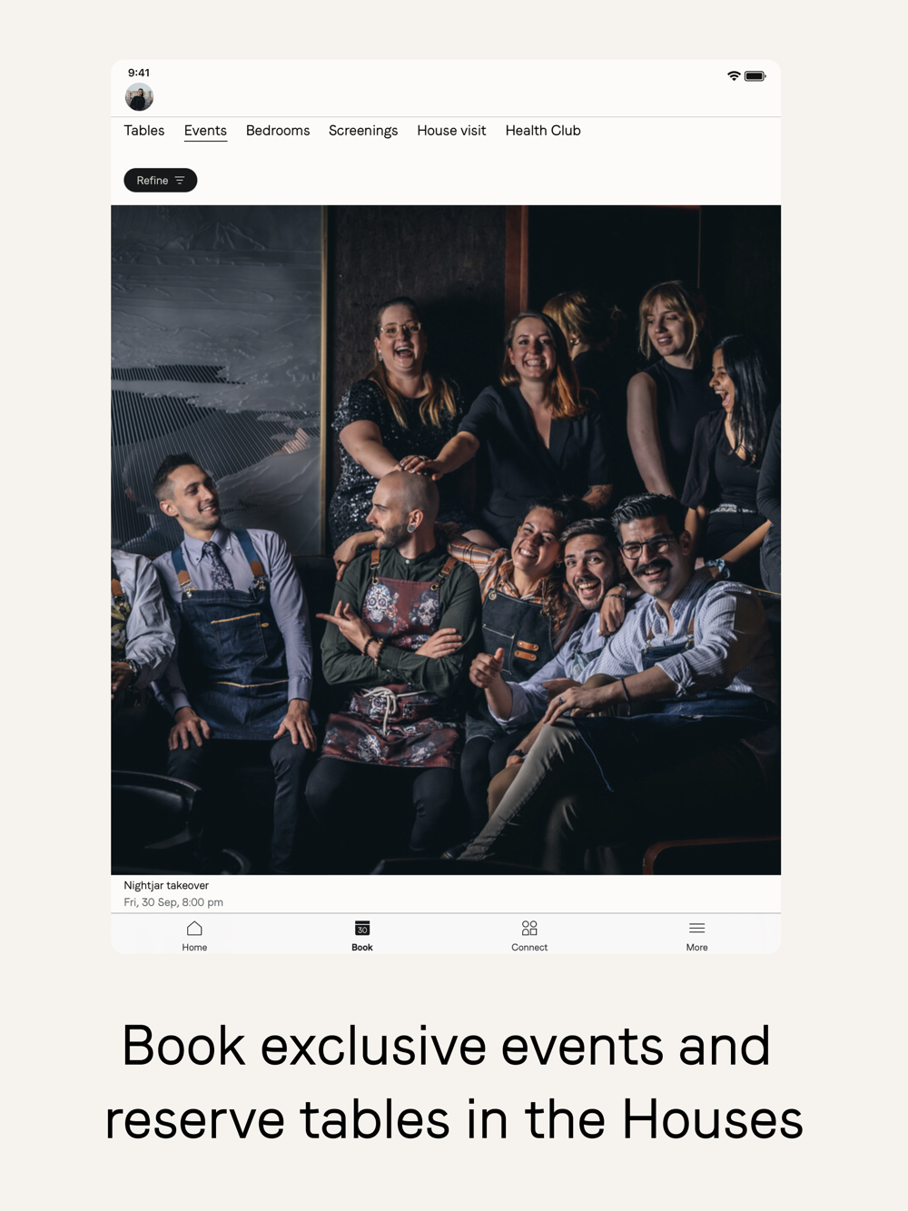The image size is (908, 1211).
Task: Click the filter lines icon inside Refine
Action: [180, 181]
